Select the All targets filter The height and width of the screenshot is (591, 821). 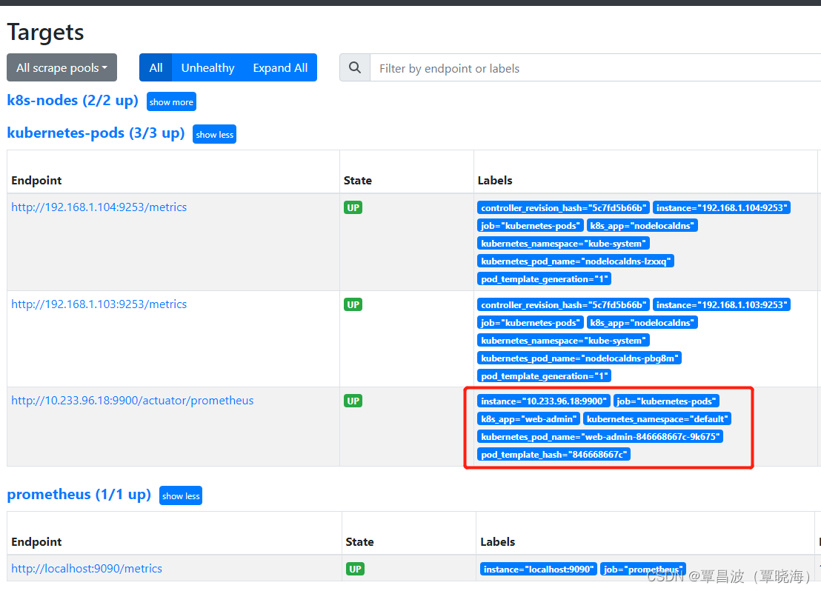pos(156,67)
